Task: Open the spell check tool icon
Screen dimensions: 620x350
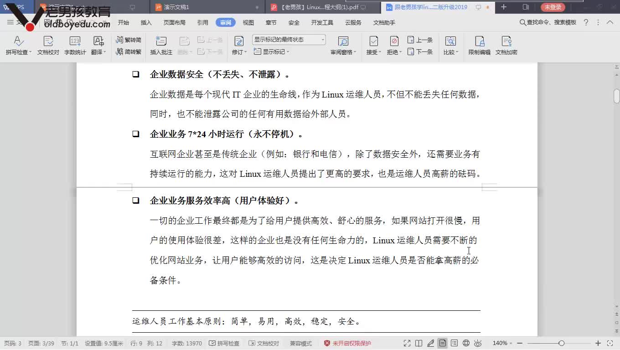Action: [18, 41]
